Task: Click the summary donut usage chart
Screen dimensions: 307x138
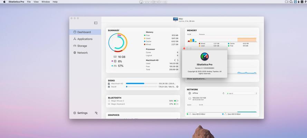Action: point(118,43)
